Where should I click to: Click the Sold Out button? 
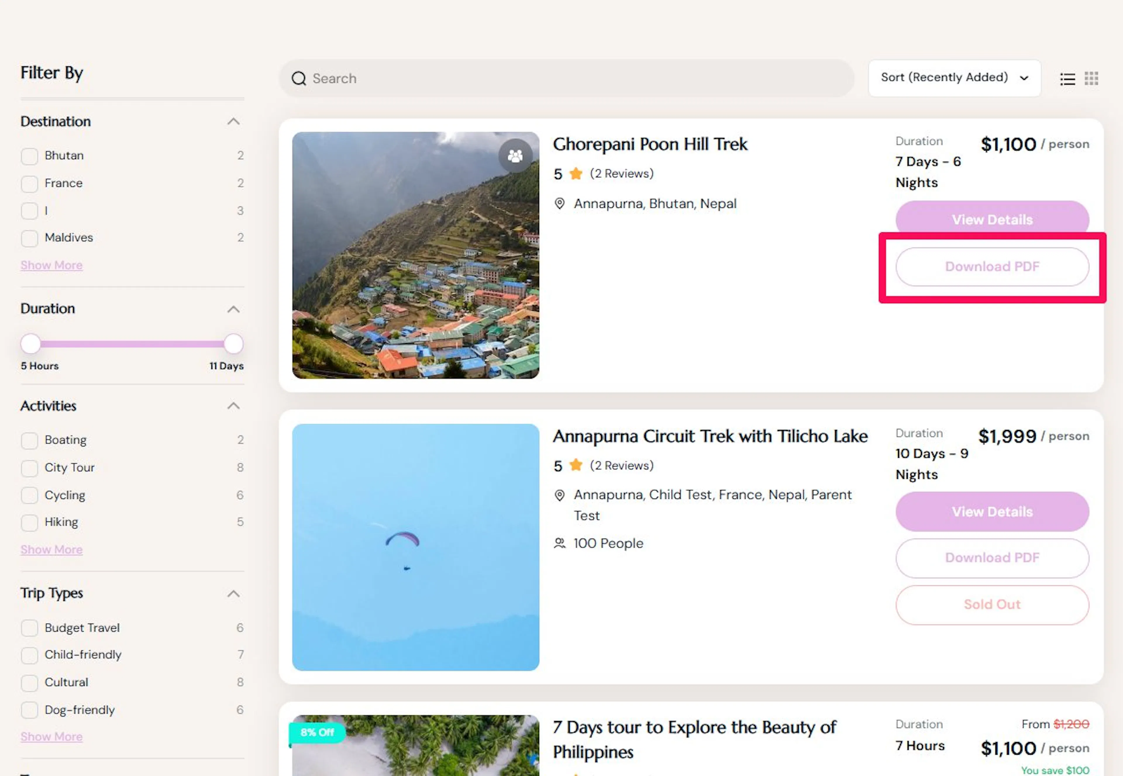[992, 605]
